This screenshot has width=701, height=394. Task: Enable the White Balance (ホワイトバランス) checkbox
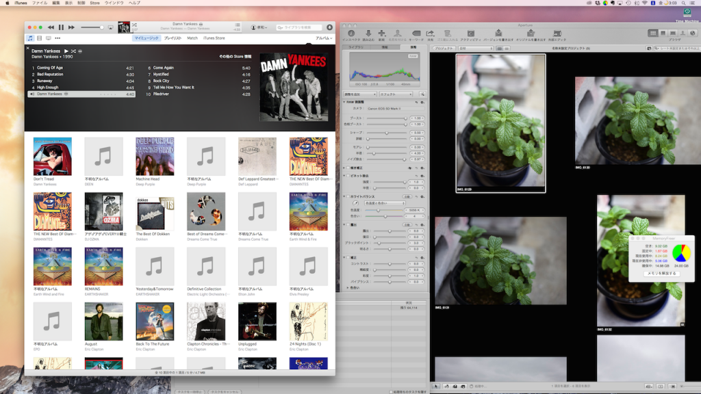(349, 196)
